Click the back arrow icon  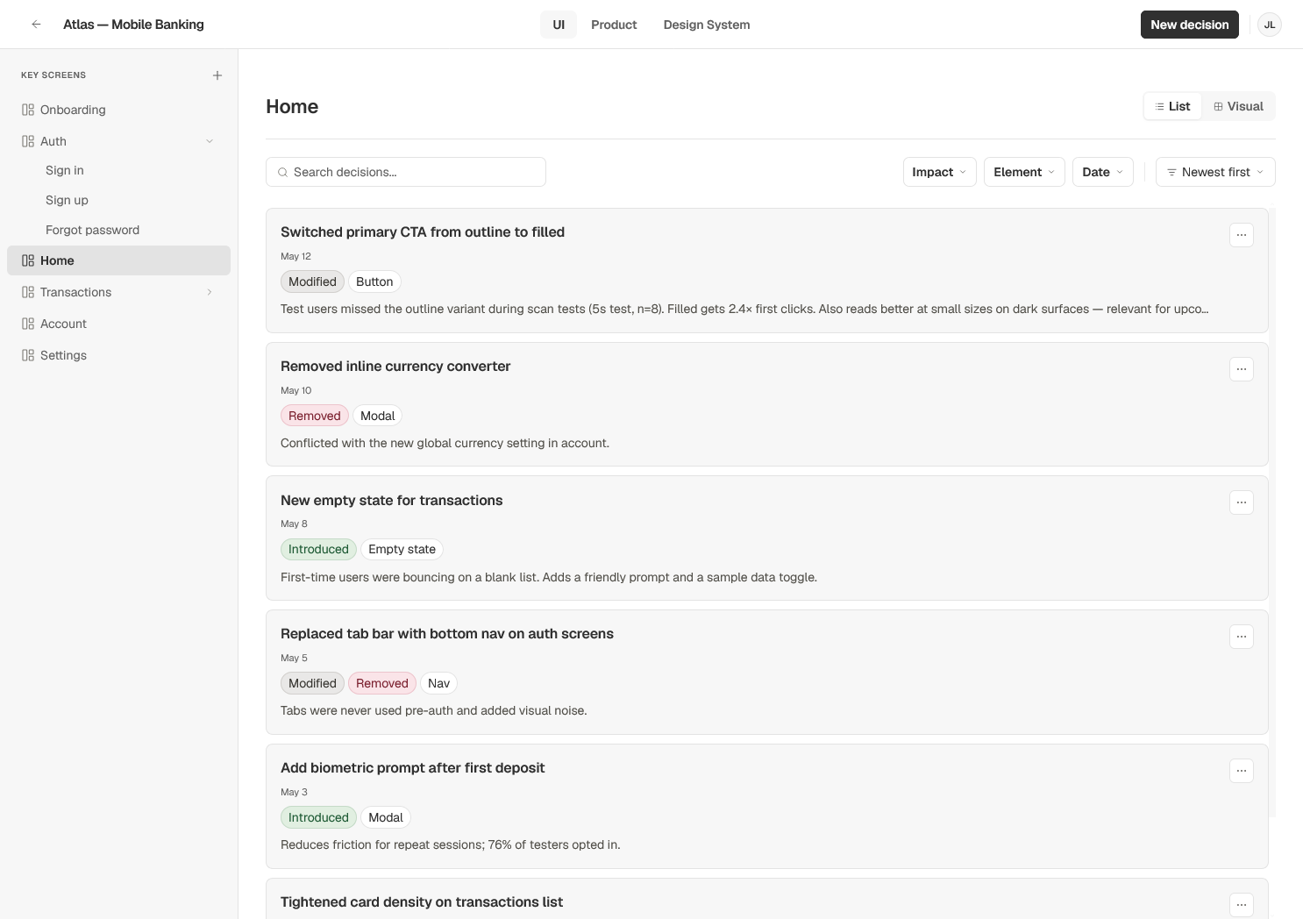(36, 25)
